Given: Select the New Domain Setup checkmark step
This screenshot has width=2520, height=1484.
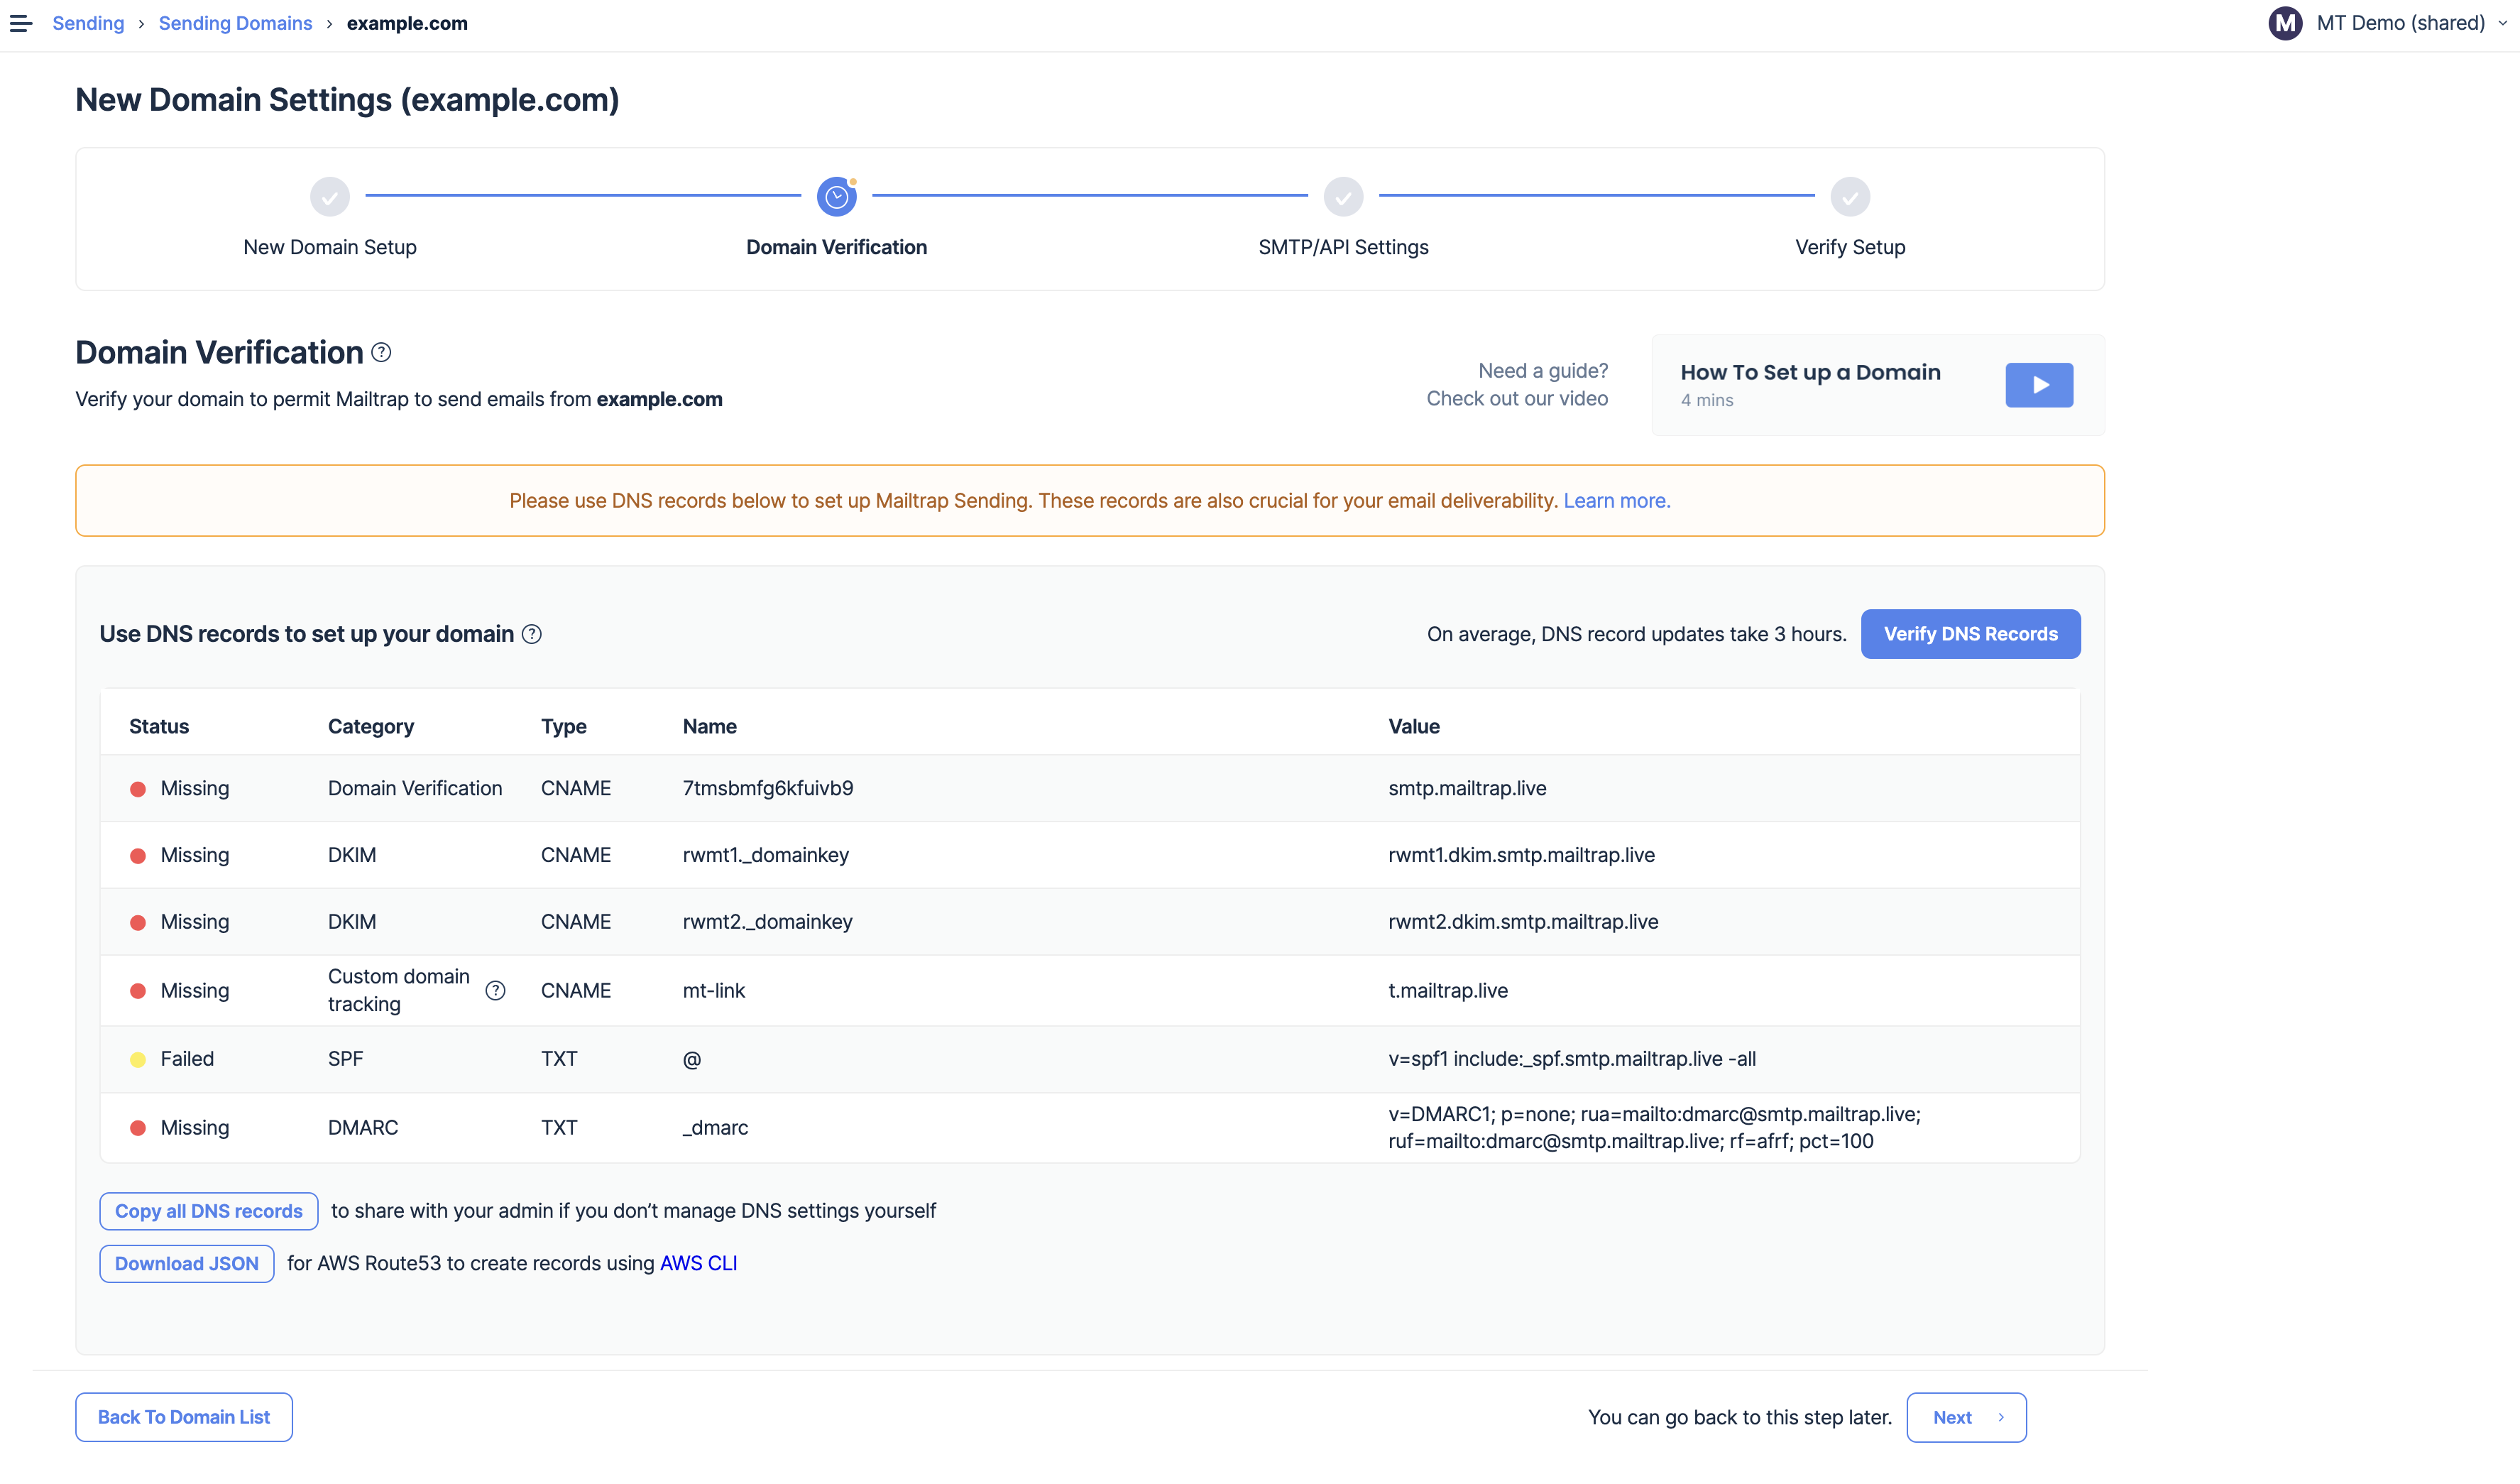Looking at the screenshot, I should [329, 197].
